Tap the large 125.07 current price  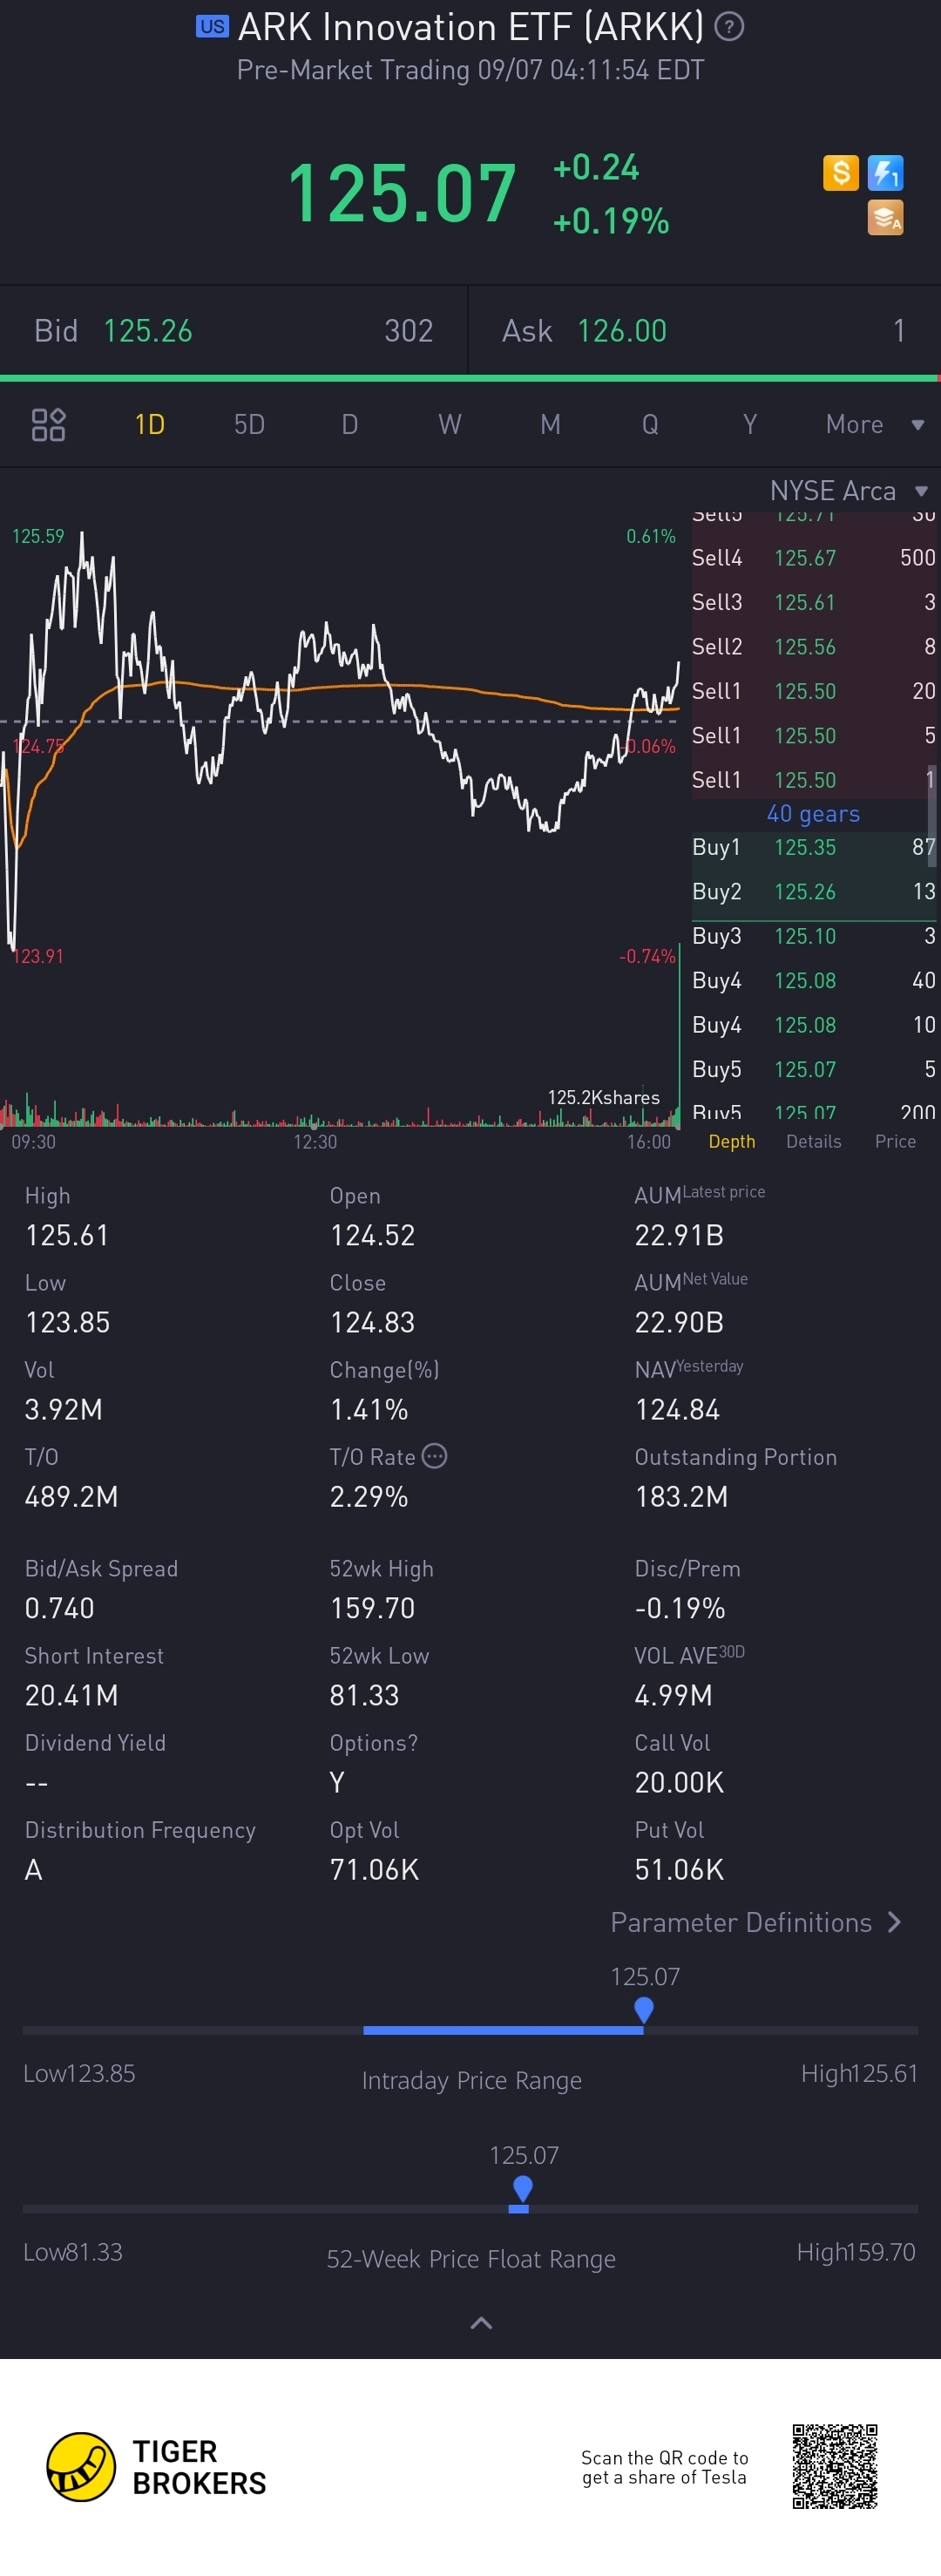click(x=401, y=193)
